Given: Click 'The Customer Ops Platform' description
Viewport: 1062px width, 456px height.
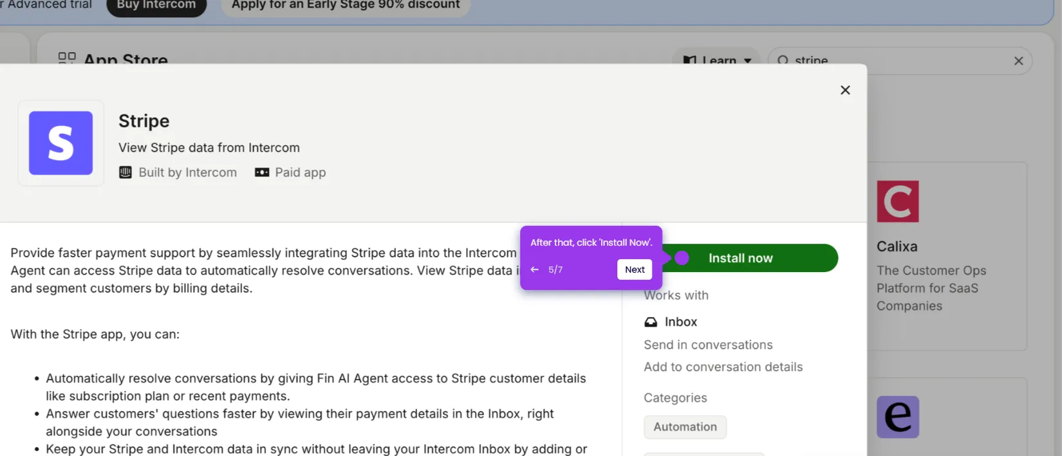Looking at the screenshot, I should click(931, 288).
